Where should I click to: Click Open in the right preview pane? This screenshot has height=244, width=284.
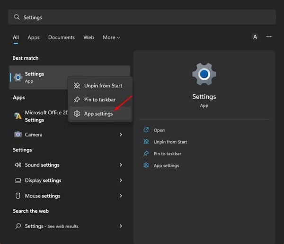pyautogui.click(x=159, y=130)
